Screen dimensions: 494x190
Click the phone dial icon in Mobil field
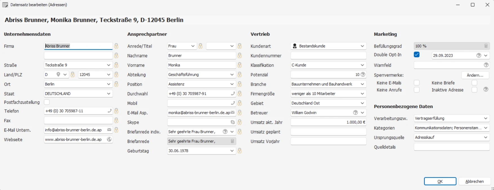233,103
